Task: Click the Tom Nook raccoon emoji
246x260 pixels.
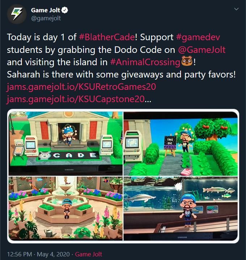Action: 187,61
